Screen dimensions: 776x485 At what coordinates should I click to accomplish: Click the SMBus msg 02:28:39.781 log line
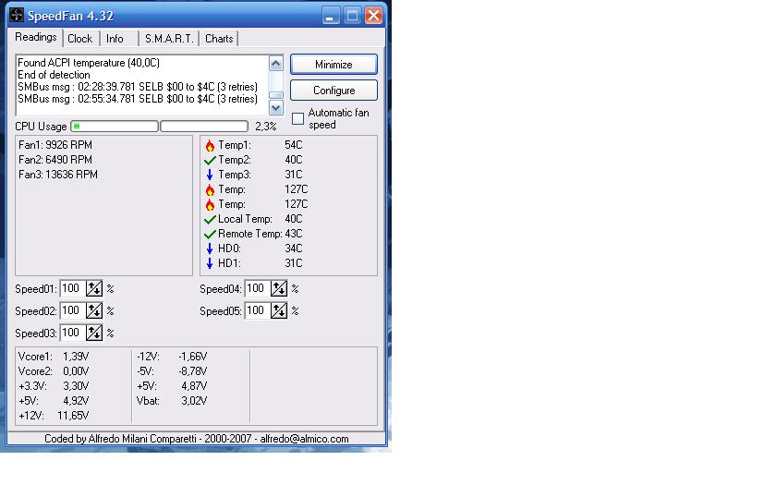(138, 87)
